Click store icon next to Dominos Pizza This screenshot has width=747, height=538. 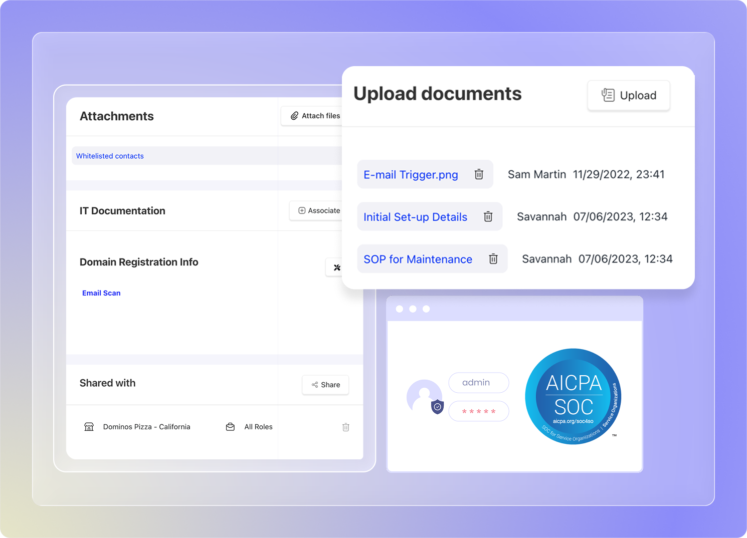coord(89,427)
